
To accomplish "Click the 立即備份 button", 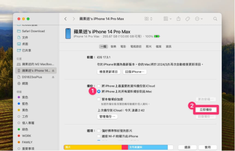I will pyautogui.click(x=206, y=110).
